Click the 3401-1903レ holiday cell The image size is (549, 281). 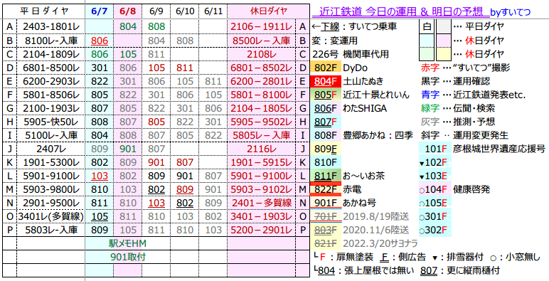262,217
